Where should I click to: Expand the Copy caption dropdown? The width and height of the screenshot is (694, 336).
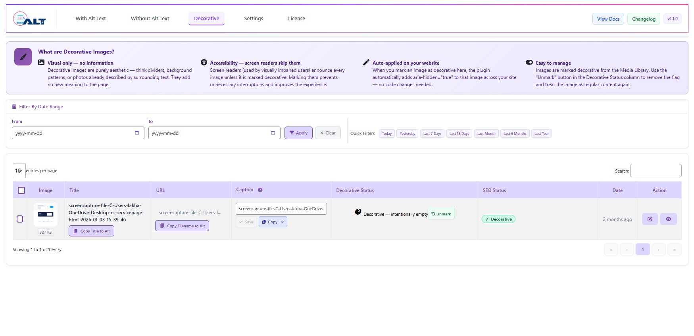coord(273,222)
